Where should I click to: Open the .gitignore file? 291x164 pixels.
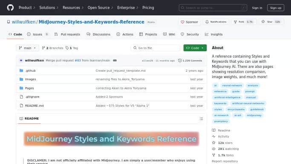click(32, 97)
